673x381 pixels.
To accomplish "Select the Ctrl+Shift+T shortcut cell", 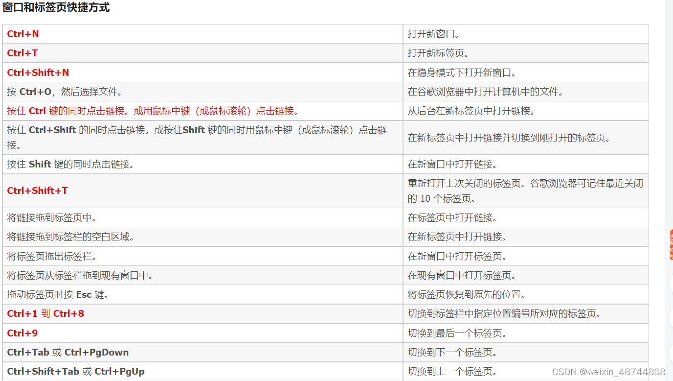I will point(202,191).
